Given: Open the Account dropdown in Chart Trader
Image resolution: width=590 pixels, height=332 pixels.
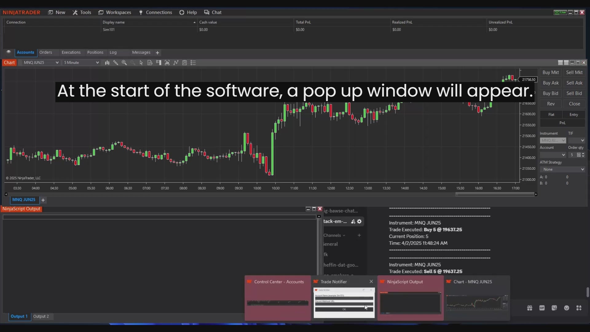Looking at the screenshot, I should [x=553, y=155].
